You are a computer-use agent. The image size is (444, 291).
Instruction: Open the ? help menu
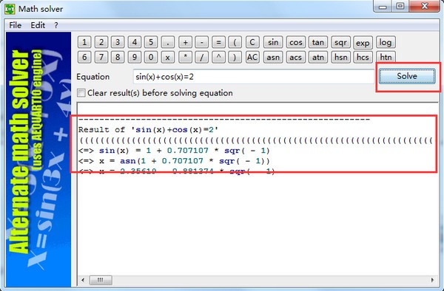(56, 25)
